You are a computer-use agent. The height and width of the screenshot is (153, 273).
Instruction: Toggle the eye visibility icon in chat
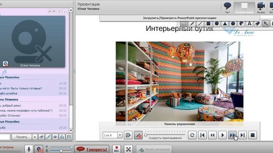tap(55, 137)
